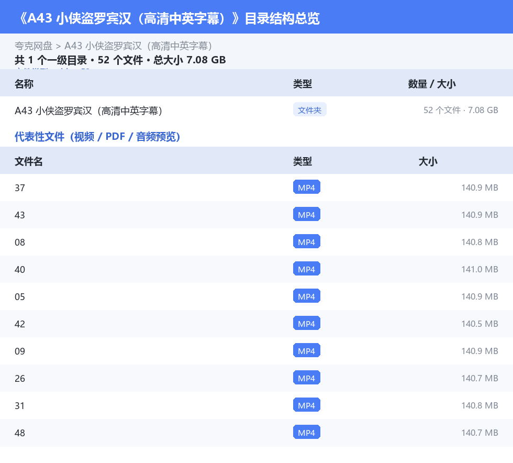Viewport: 513px width, 463px height.
Task: Select file name 09
Action: (20, 351)
